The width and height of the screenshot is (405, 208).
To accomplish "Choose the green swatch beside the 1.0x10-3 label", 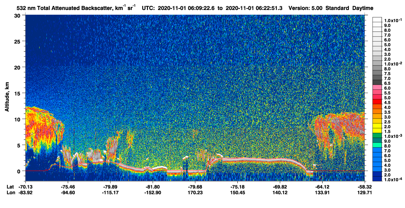I will (377, 136).
